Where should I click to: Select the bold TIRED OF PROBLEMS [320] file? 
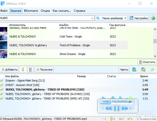(x=78, y=89)
